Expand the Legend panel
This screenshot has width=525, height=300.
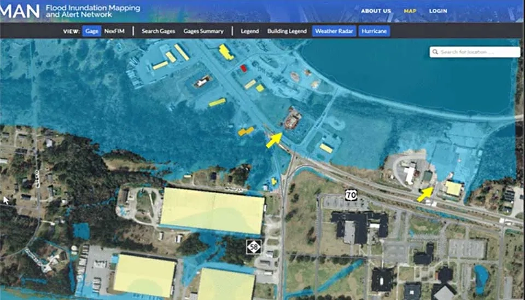coord(250,31)
